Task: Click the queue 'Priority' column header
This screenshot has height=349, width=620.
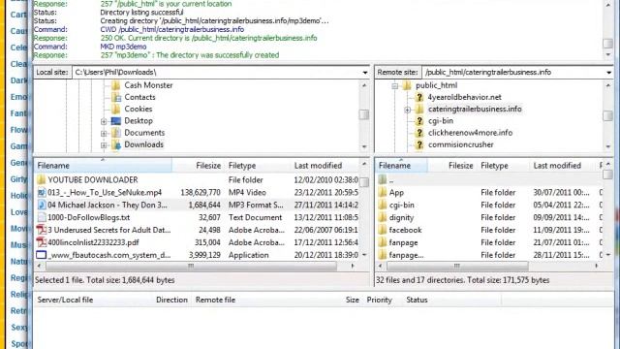Action: coord(379,300)
